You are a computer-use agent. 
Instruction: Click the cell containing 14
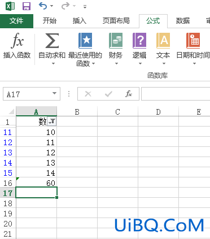[x=36, y=173]
